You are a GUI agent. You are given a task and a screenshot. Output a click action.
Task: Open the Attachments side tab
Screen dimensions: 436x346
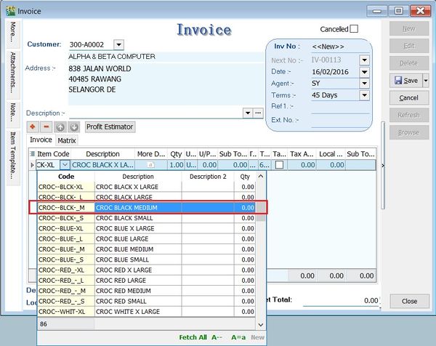[13, 74]
